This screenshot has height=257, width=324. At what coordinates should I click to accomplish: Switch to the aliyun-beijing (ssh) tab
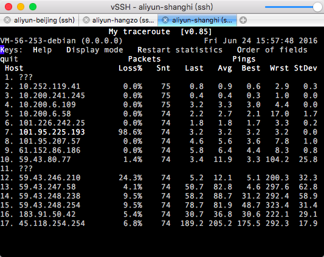[x=40, y=20]
